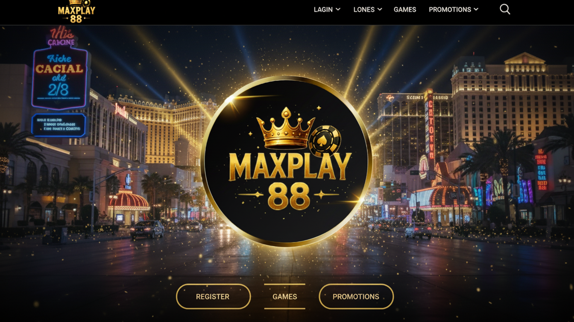Open the LAGIN menu label
This screenshot has height=322, width=574.
coord(323,9)
